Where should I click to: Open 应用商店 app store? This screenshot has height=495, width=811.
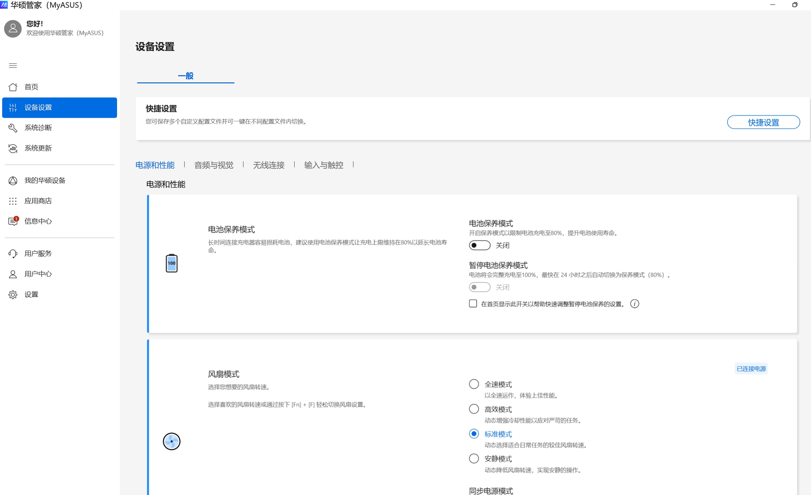tap(38, 201)
